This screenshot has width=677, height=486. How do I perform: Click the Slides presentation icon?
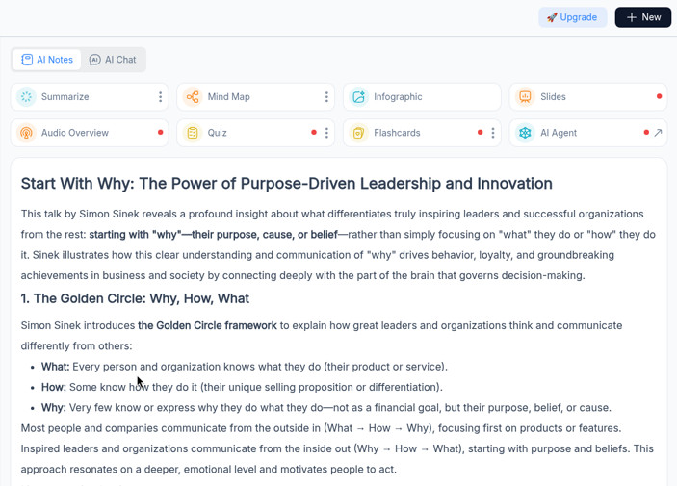pos(525,96)
